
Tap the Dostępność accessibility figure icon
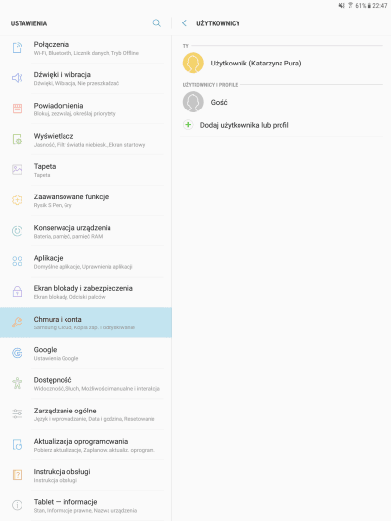(x=17, y=383)
